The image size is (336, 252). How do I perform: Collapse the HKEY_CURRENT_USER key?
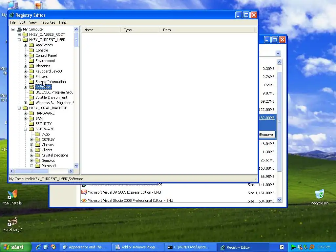pyautogui.click(x=19, y=40)
